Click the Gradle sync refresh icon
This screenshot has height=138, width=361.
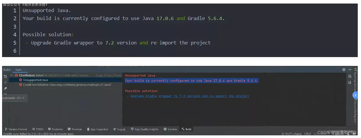(5, 76)
